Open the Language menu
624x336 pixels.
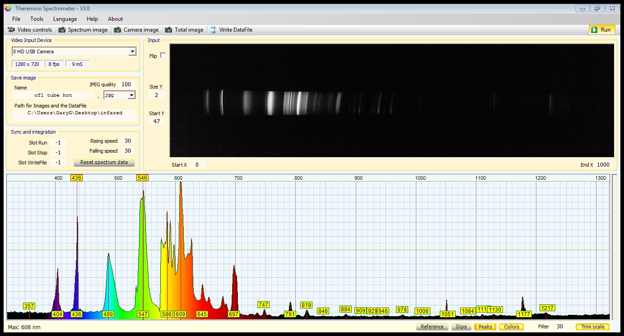click(65, 19)
